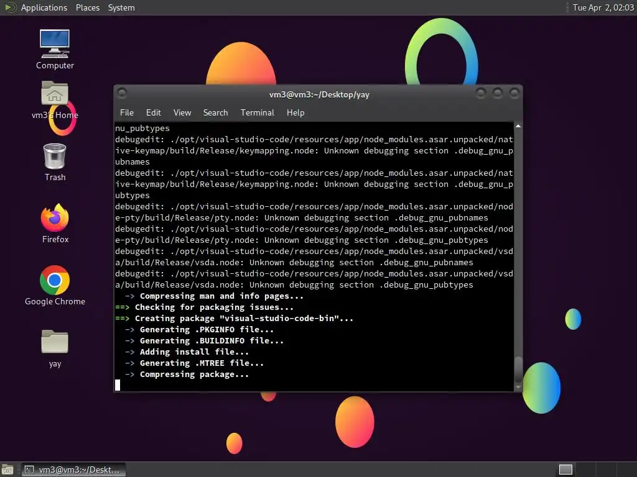Click the line 'Adding install file...'
This screenshot has width=637, height=477.
point(194,352)
